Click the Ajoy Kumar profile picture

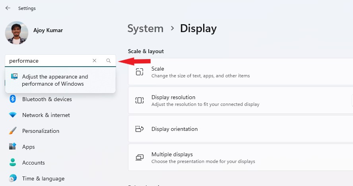pos(17,33)
